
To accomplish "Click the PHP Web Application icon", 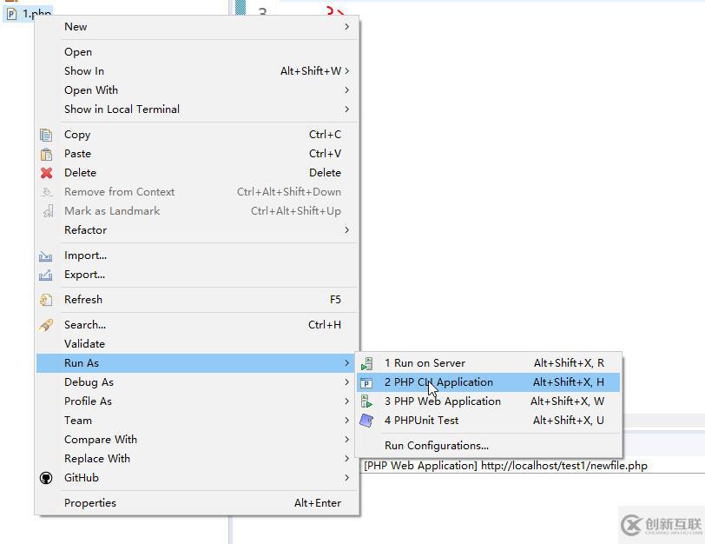I will click(x=367, y=401).
